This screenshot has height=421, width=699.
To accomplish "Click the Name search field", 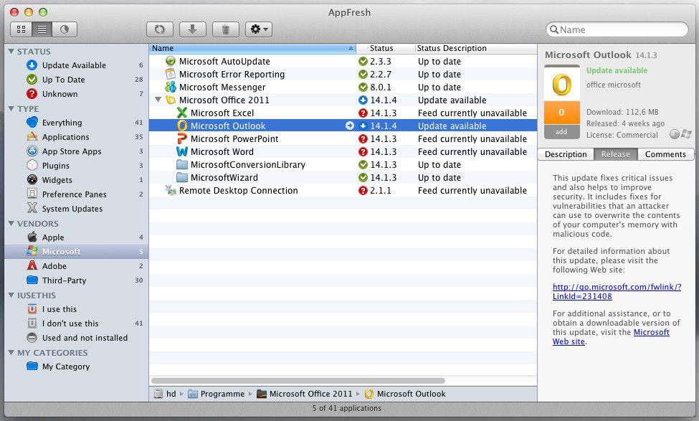I will (617, 29).
